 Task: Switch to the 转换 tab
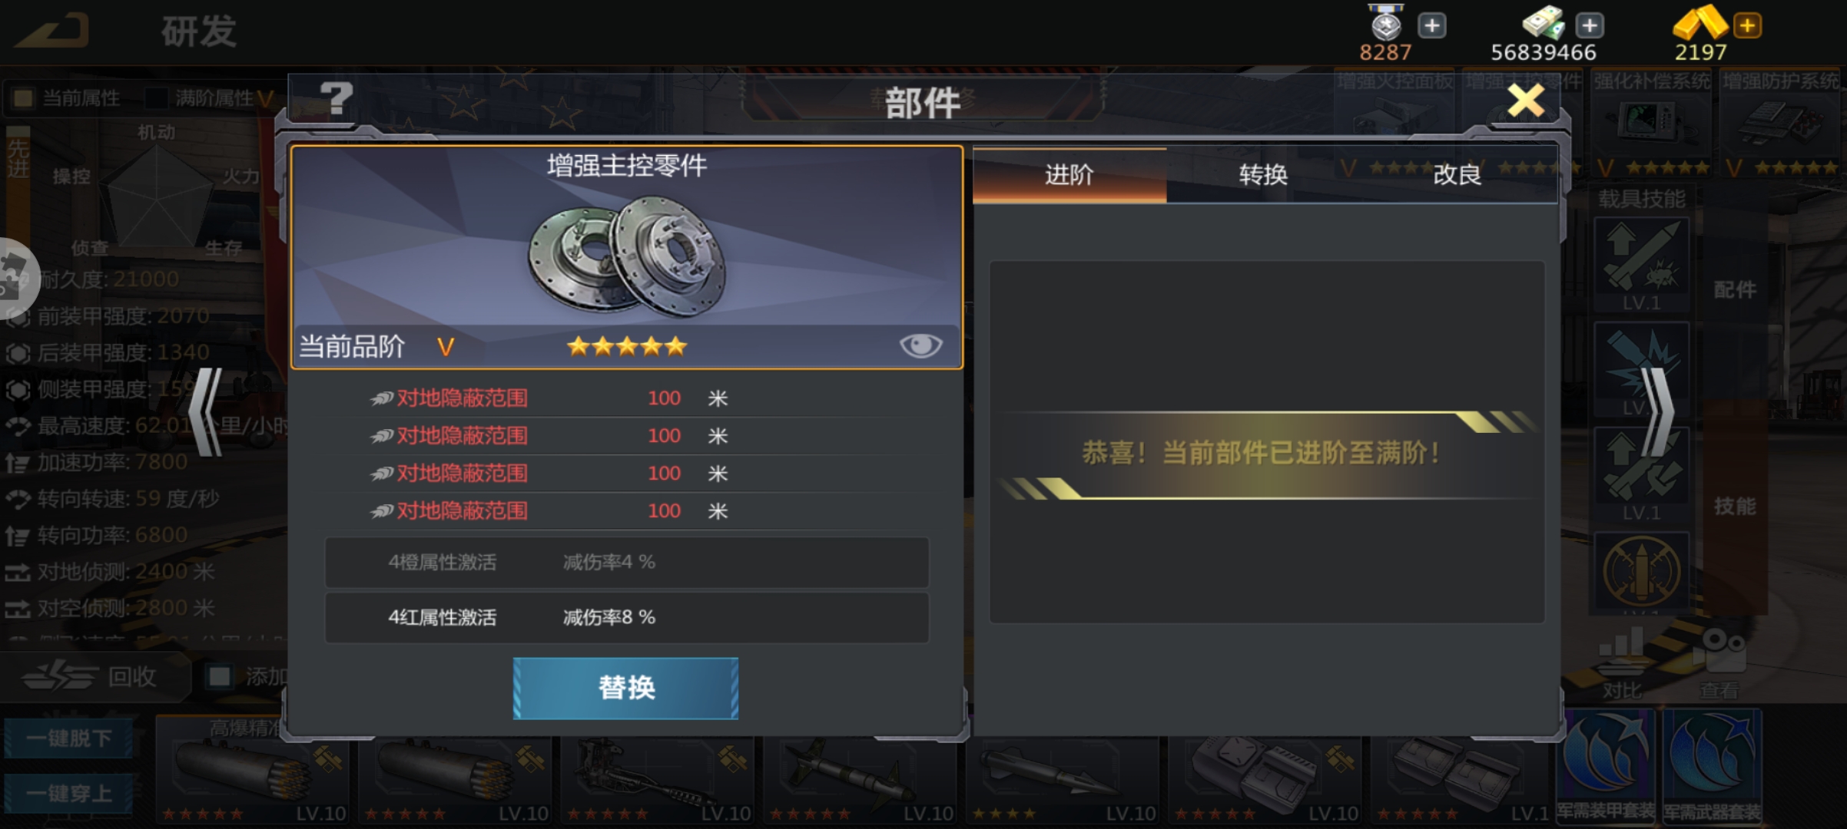[1263, 175]
